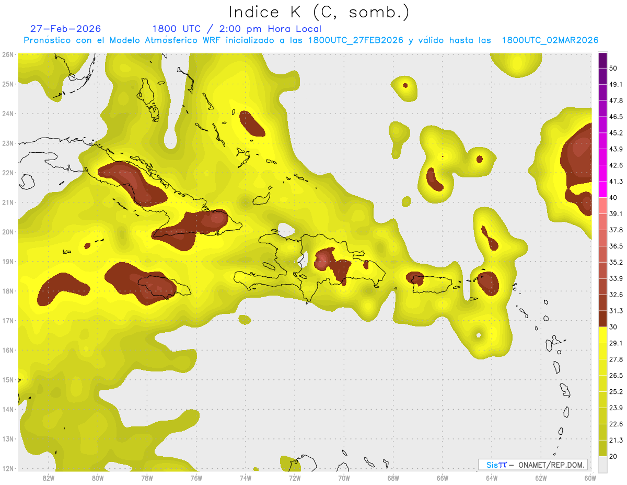
Task: Click the "16N" latitude label
Action: [x=8, y=350]
